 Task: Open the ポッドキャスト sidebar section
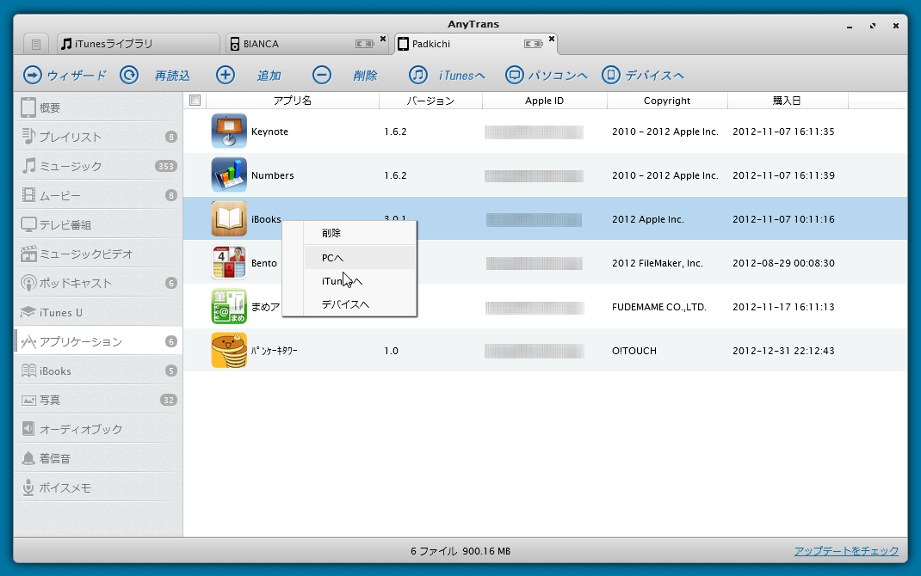pos(98,284)
